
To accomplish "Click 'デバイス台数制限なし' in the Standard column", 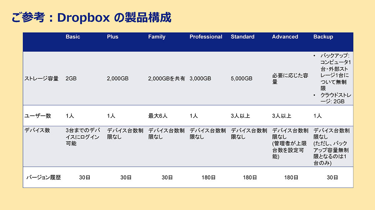I will 249,134.
